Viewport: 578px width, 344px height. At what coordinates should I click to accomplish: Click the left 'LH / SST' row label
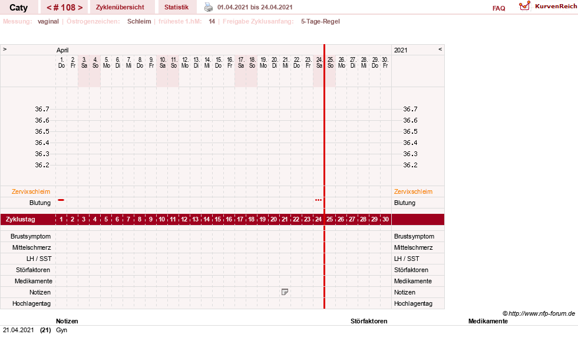point(39,259)
